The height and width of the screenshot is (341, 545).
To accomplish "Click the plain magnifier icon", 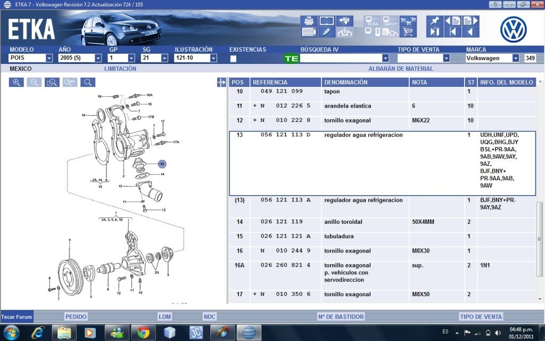I will tap(88, 83).
